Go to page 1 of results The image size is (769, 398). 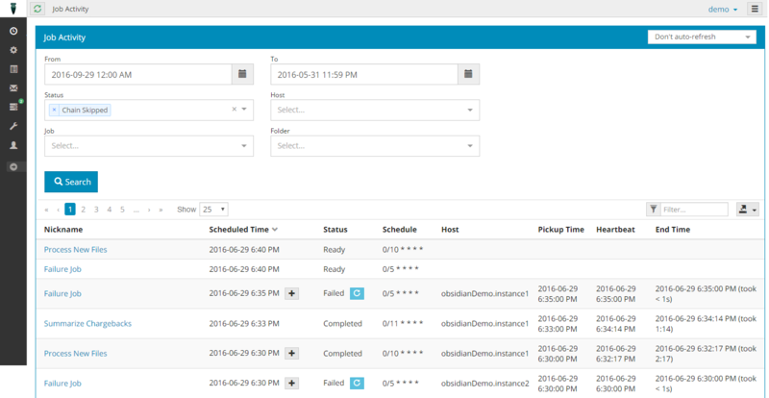[70, 210]
